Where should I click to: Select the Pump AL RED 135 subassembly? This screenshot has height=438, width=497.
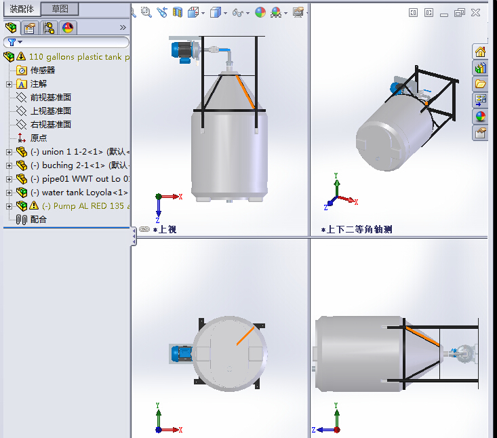[86, 206]
